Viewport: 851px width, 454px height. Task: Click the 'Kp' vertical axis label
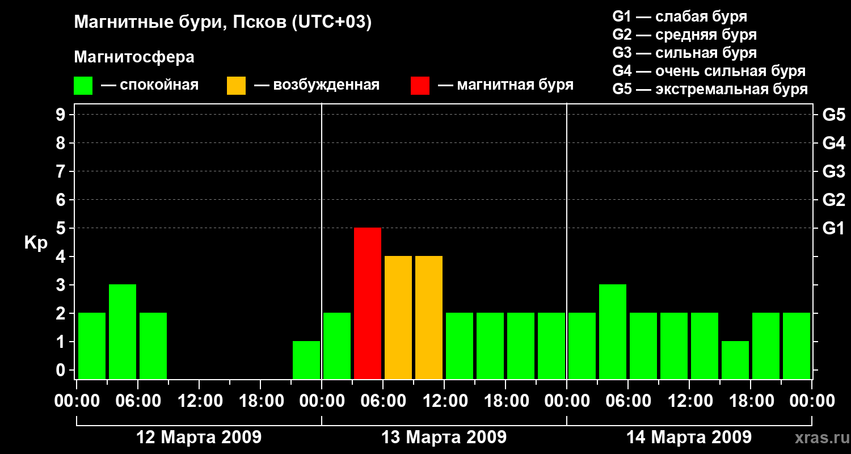36,243
